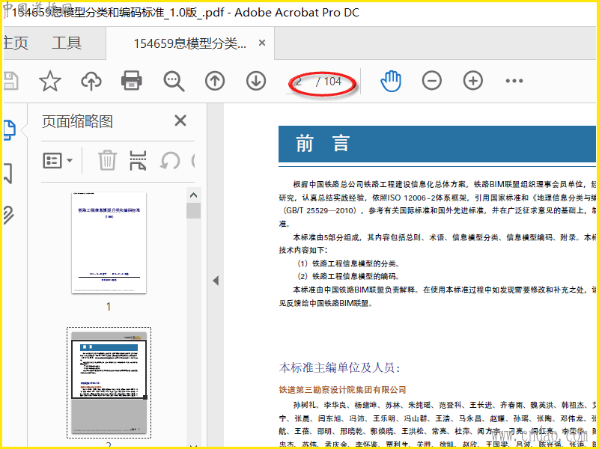Upload the file with the cloud icon
The height and width of the screenshot is (449, 599).
[91, 81]
